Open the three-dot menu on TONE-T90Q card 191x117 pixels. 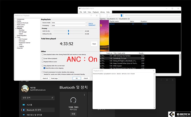point(84,95)
